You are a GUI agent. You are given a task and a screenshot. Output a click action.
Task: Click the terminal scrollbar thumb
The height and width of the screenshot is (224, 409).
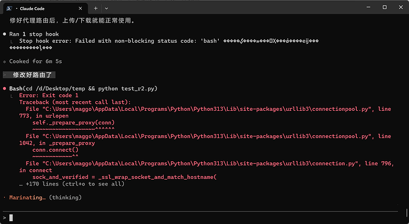pyautogui.click(x=407, y=213)
